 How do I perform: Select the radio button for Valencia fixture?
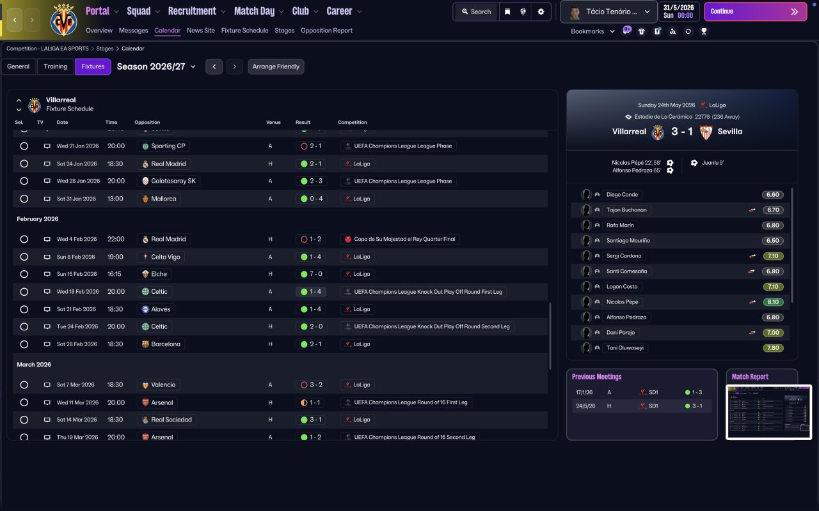pos(24,385)
